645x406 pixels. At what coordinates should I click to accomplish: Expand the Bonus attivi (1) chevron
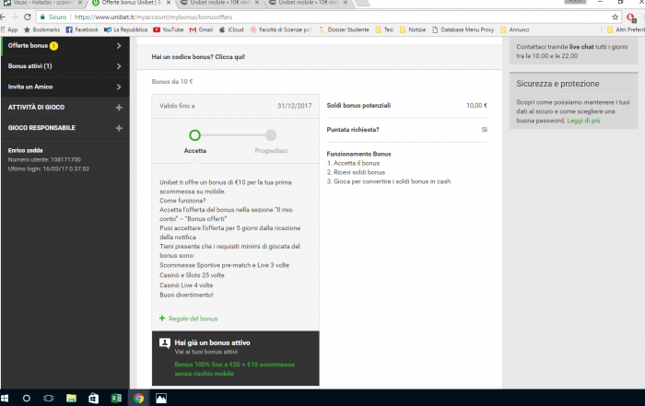[119, 66]
